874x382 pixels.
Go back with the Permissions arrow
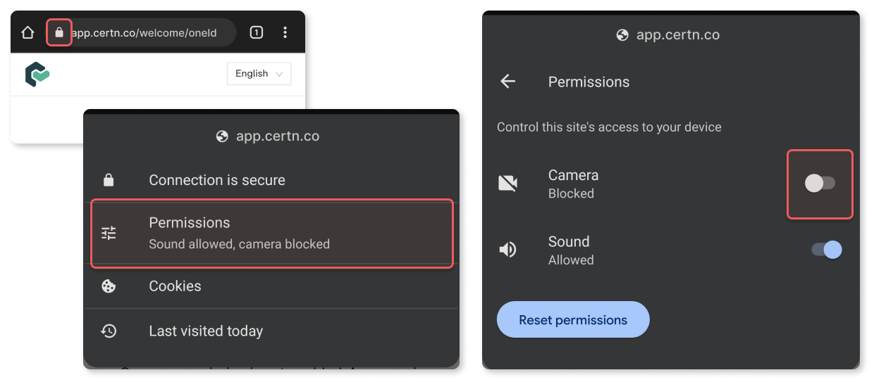(508, 82)
